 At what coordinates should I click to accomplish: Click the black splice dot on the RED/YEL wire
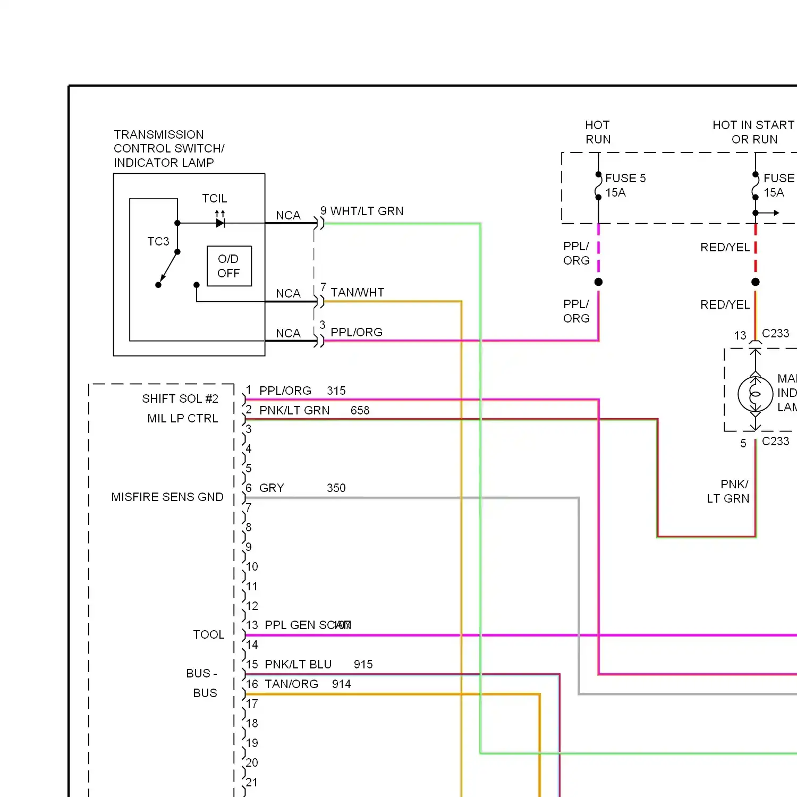[x=756, y=282]
